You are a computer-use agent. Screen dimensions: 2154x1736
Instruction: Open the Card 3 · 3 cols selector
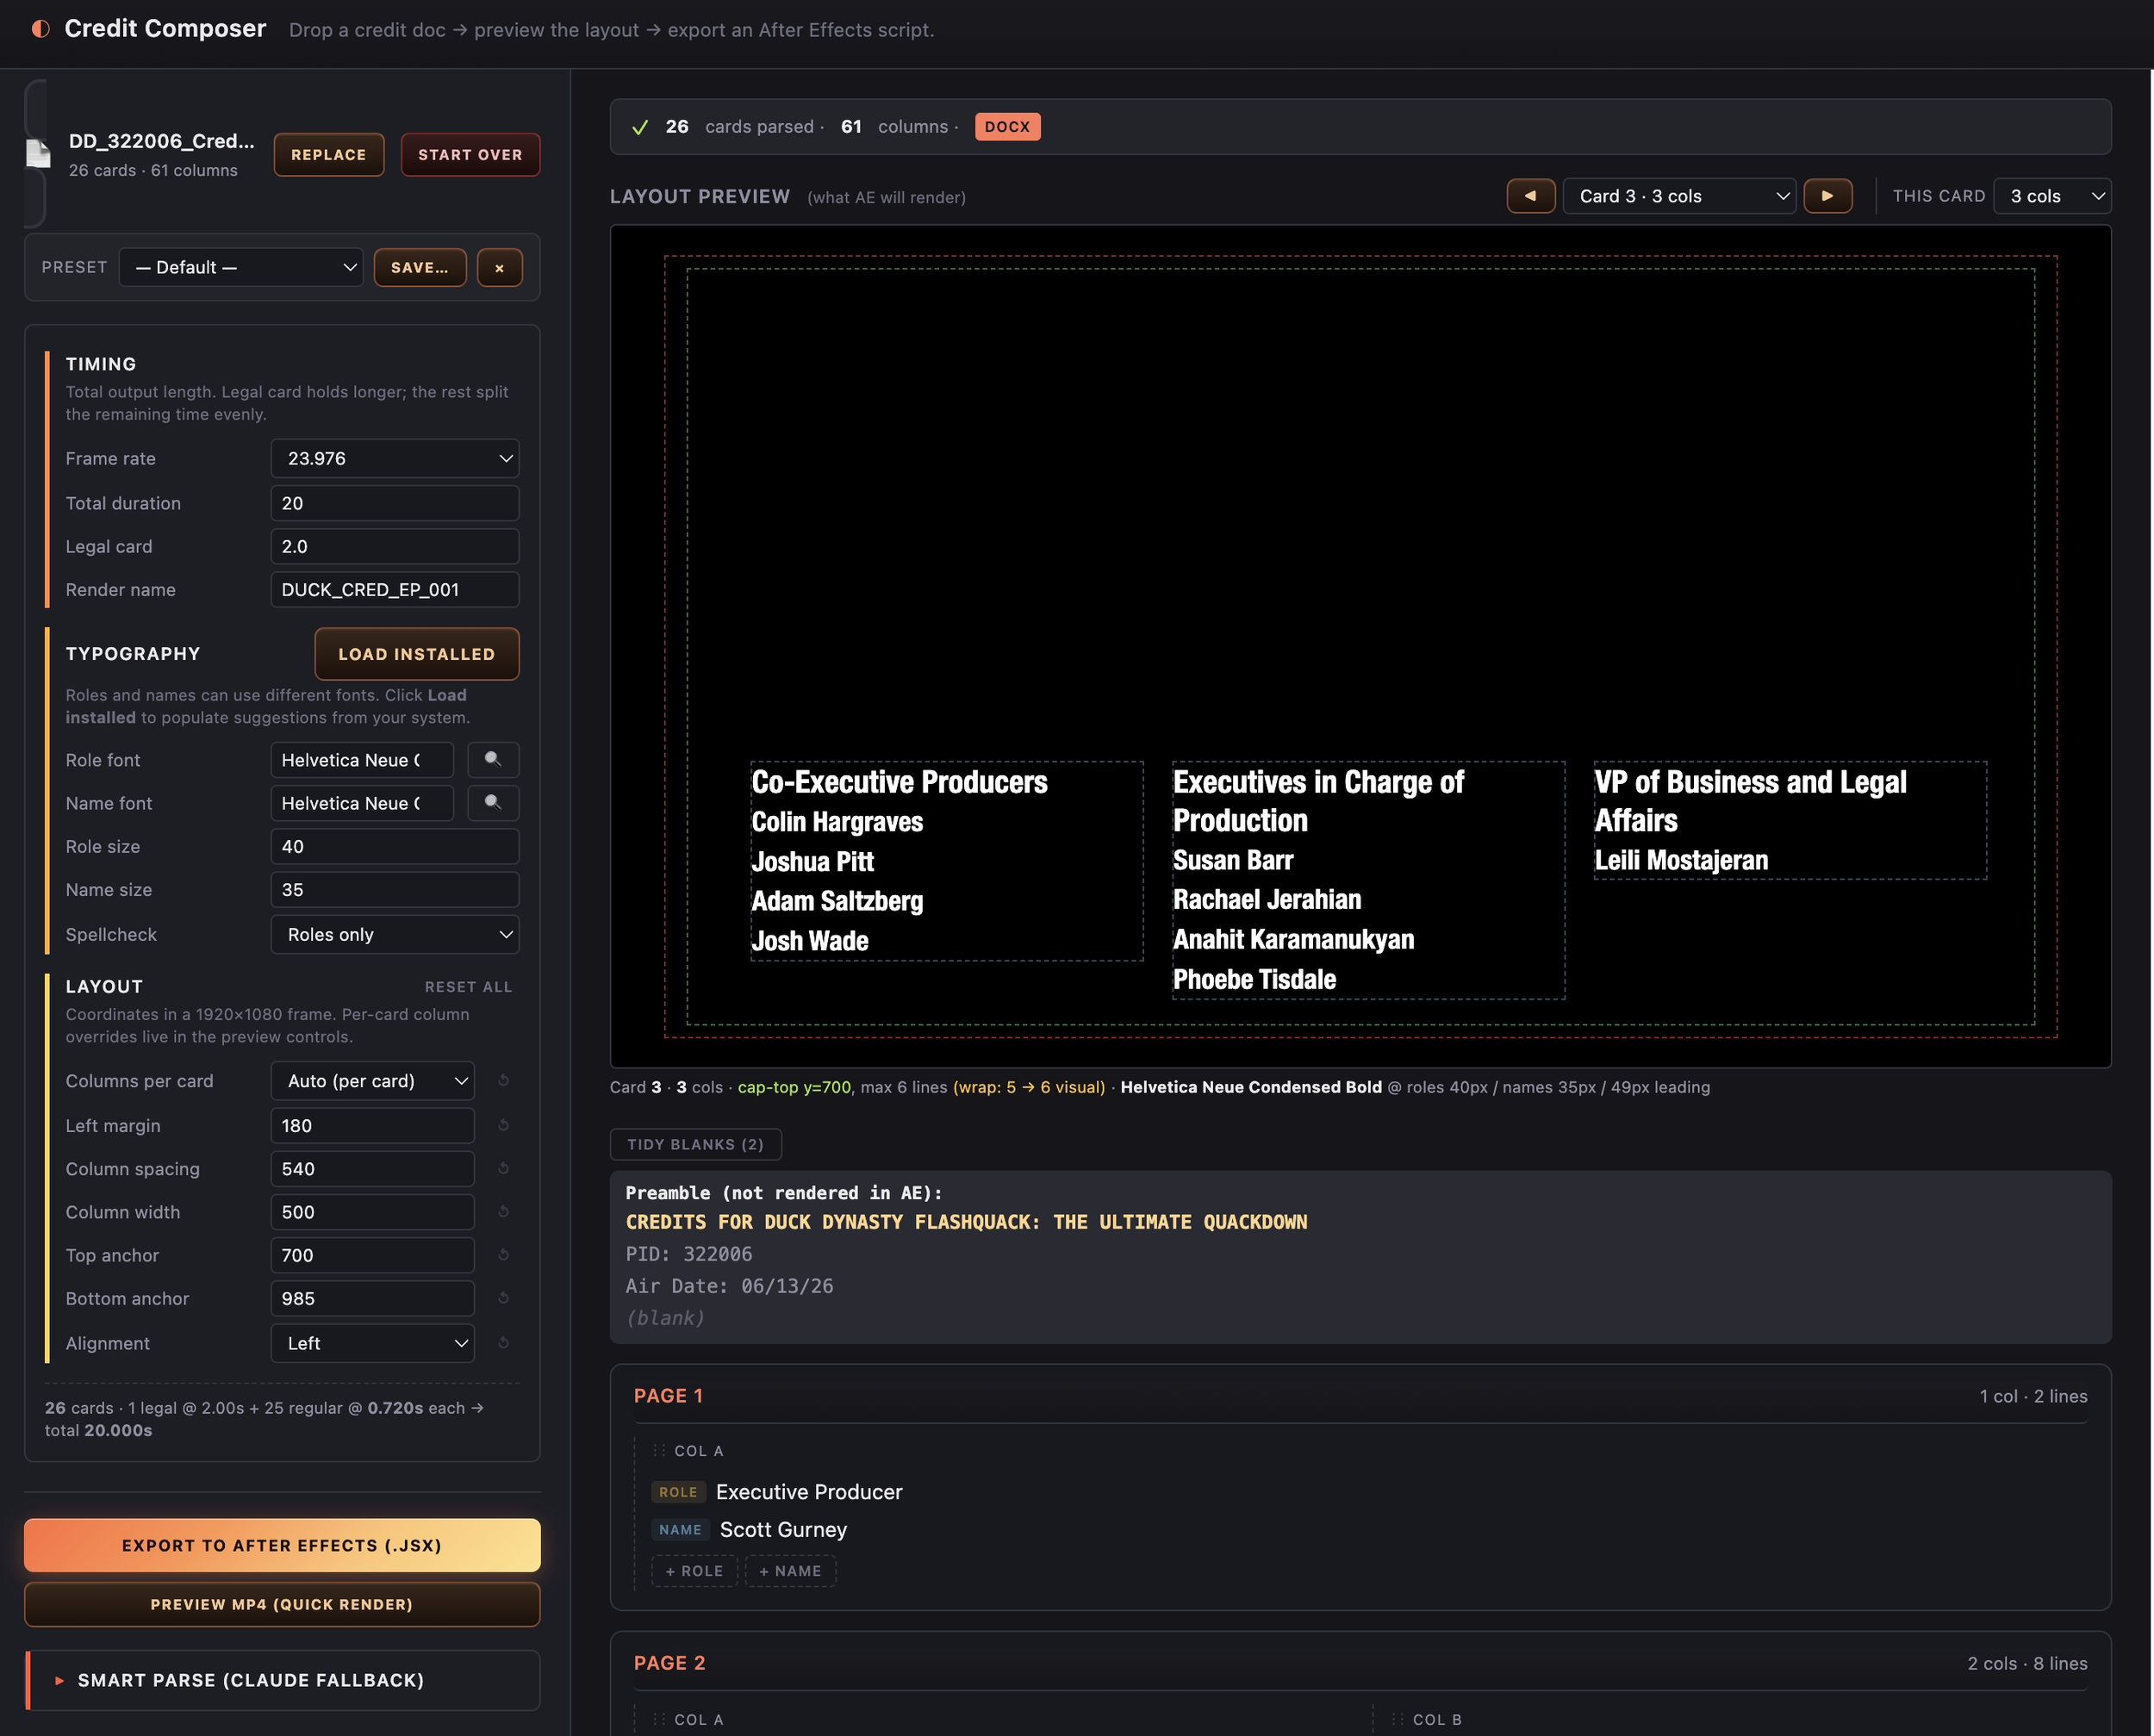[x=1679, y=196]
